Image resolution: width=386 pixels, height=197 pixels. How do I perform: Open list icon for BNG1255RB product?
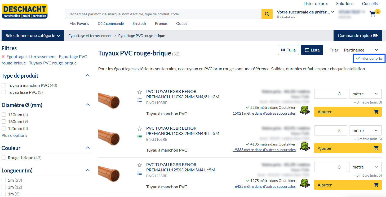140,173
